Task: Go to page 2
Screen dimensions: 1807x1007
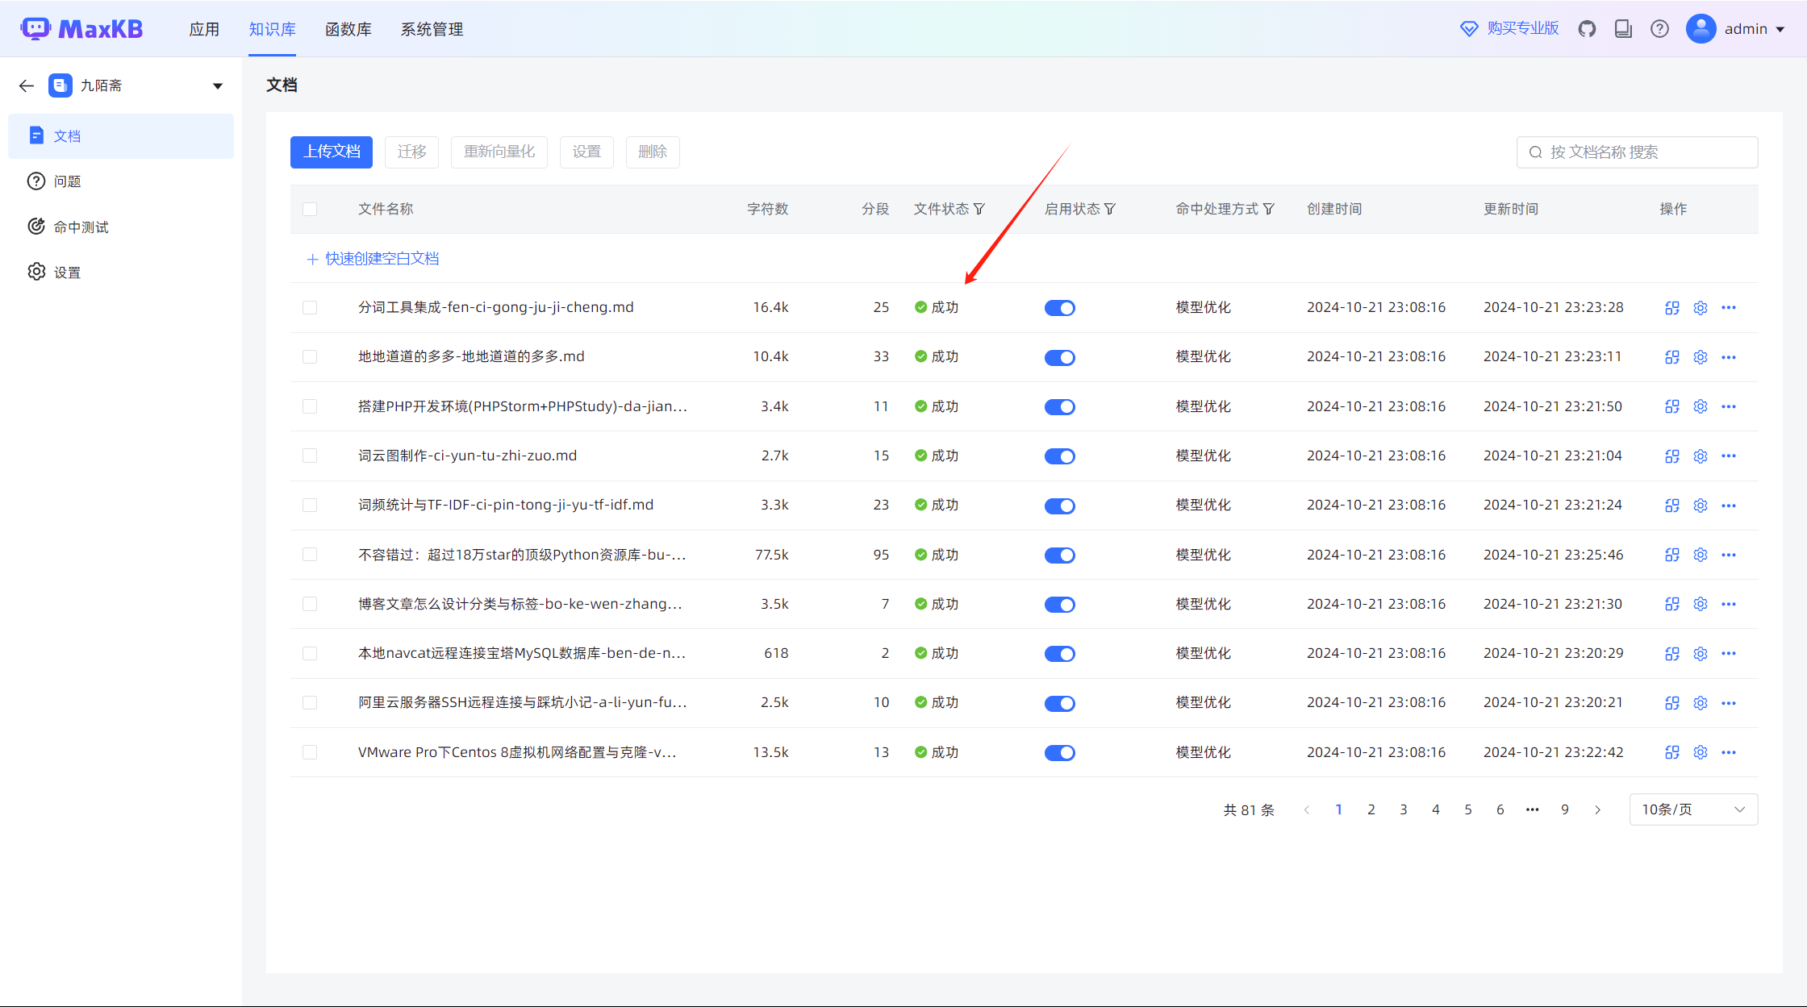Action: 1371,809
